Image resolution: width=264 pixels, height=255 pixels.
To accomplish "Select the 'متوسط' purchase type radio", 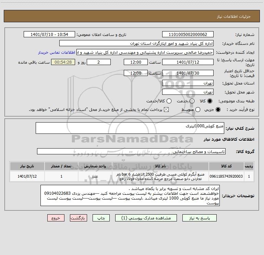I will [x=198, y=110].
